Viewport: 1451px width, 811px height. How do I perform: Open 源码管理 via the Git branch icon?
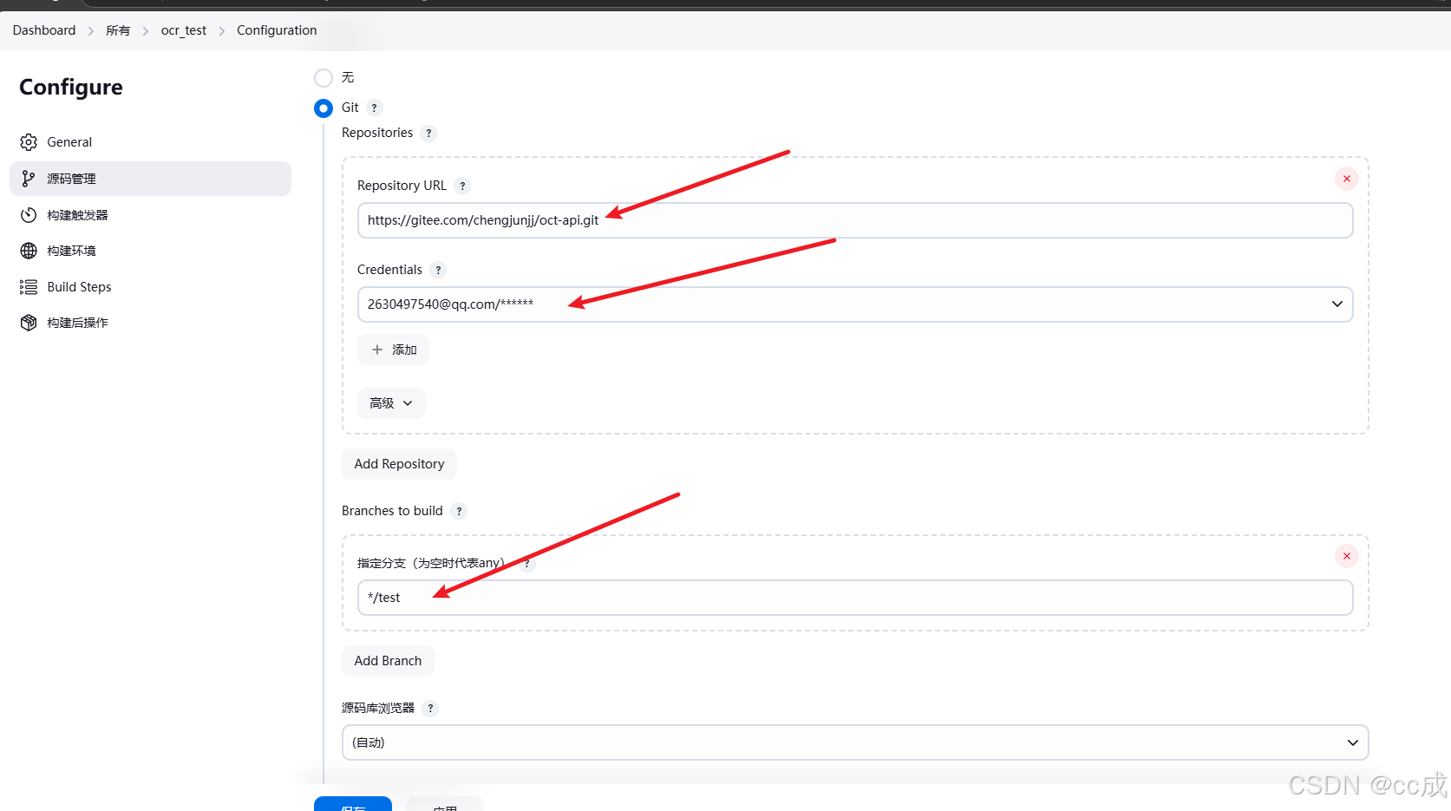pyautogui.click(x=29, y=178)
